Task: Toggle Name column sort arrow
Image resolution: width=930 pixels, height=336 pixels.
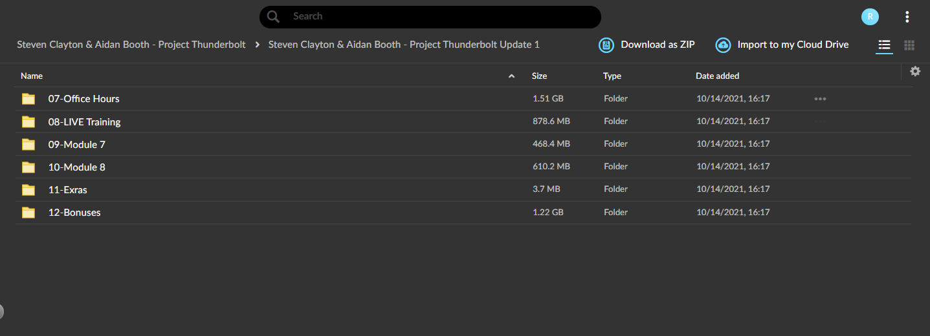Action: (511, 76)
